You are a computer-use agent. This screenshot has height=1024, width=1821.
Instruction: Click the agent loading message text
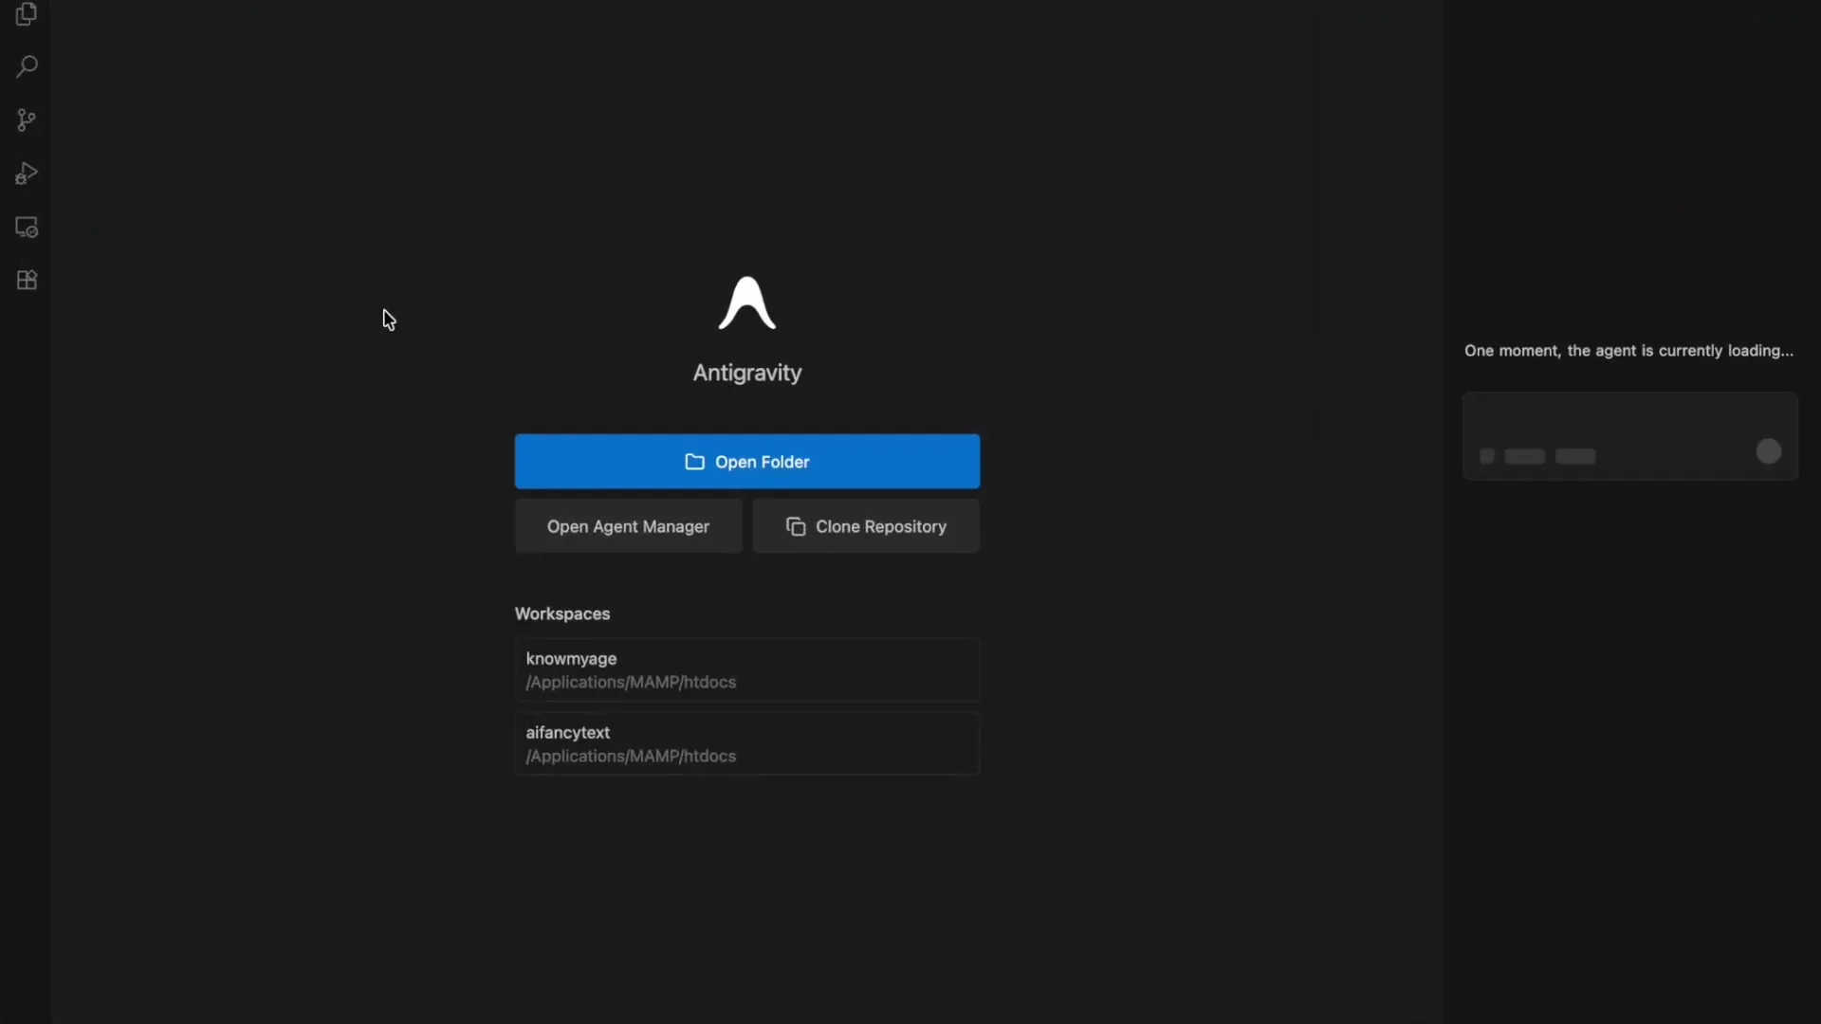(1628, 351)
